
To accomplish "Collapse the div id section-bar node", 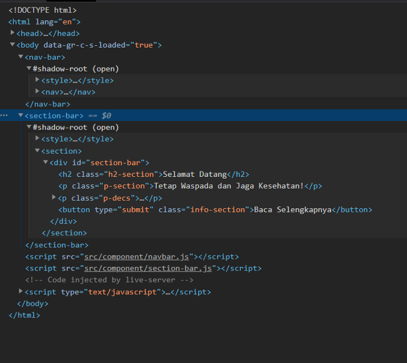I will [45, 162].
